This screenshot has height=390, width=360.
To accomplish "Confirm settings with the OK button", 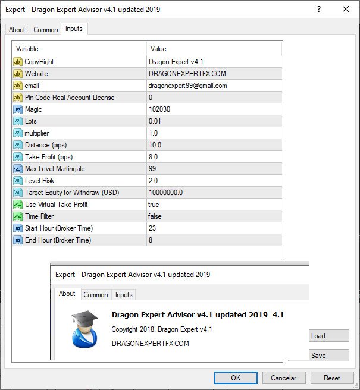I will [x=236, y=378].
